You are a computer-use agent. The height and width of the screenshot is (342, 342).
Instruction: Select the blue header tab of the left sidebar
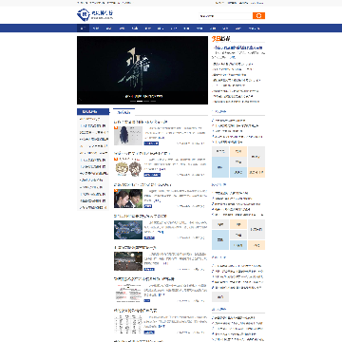[x=93, y=112]
